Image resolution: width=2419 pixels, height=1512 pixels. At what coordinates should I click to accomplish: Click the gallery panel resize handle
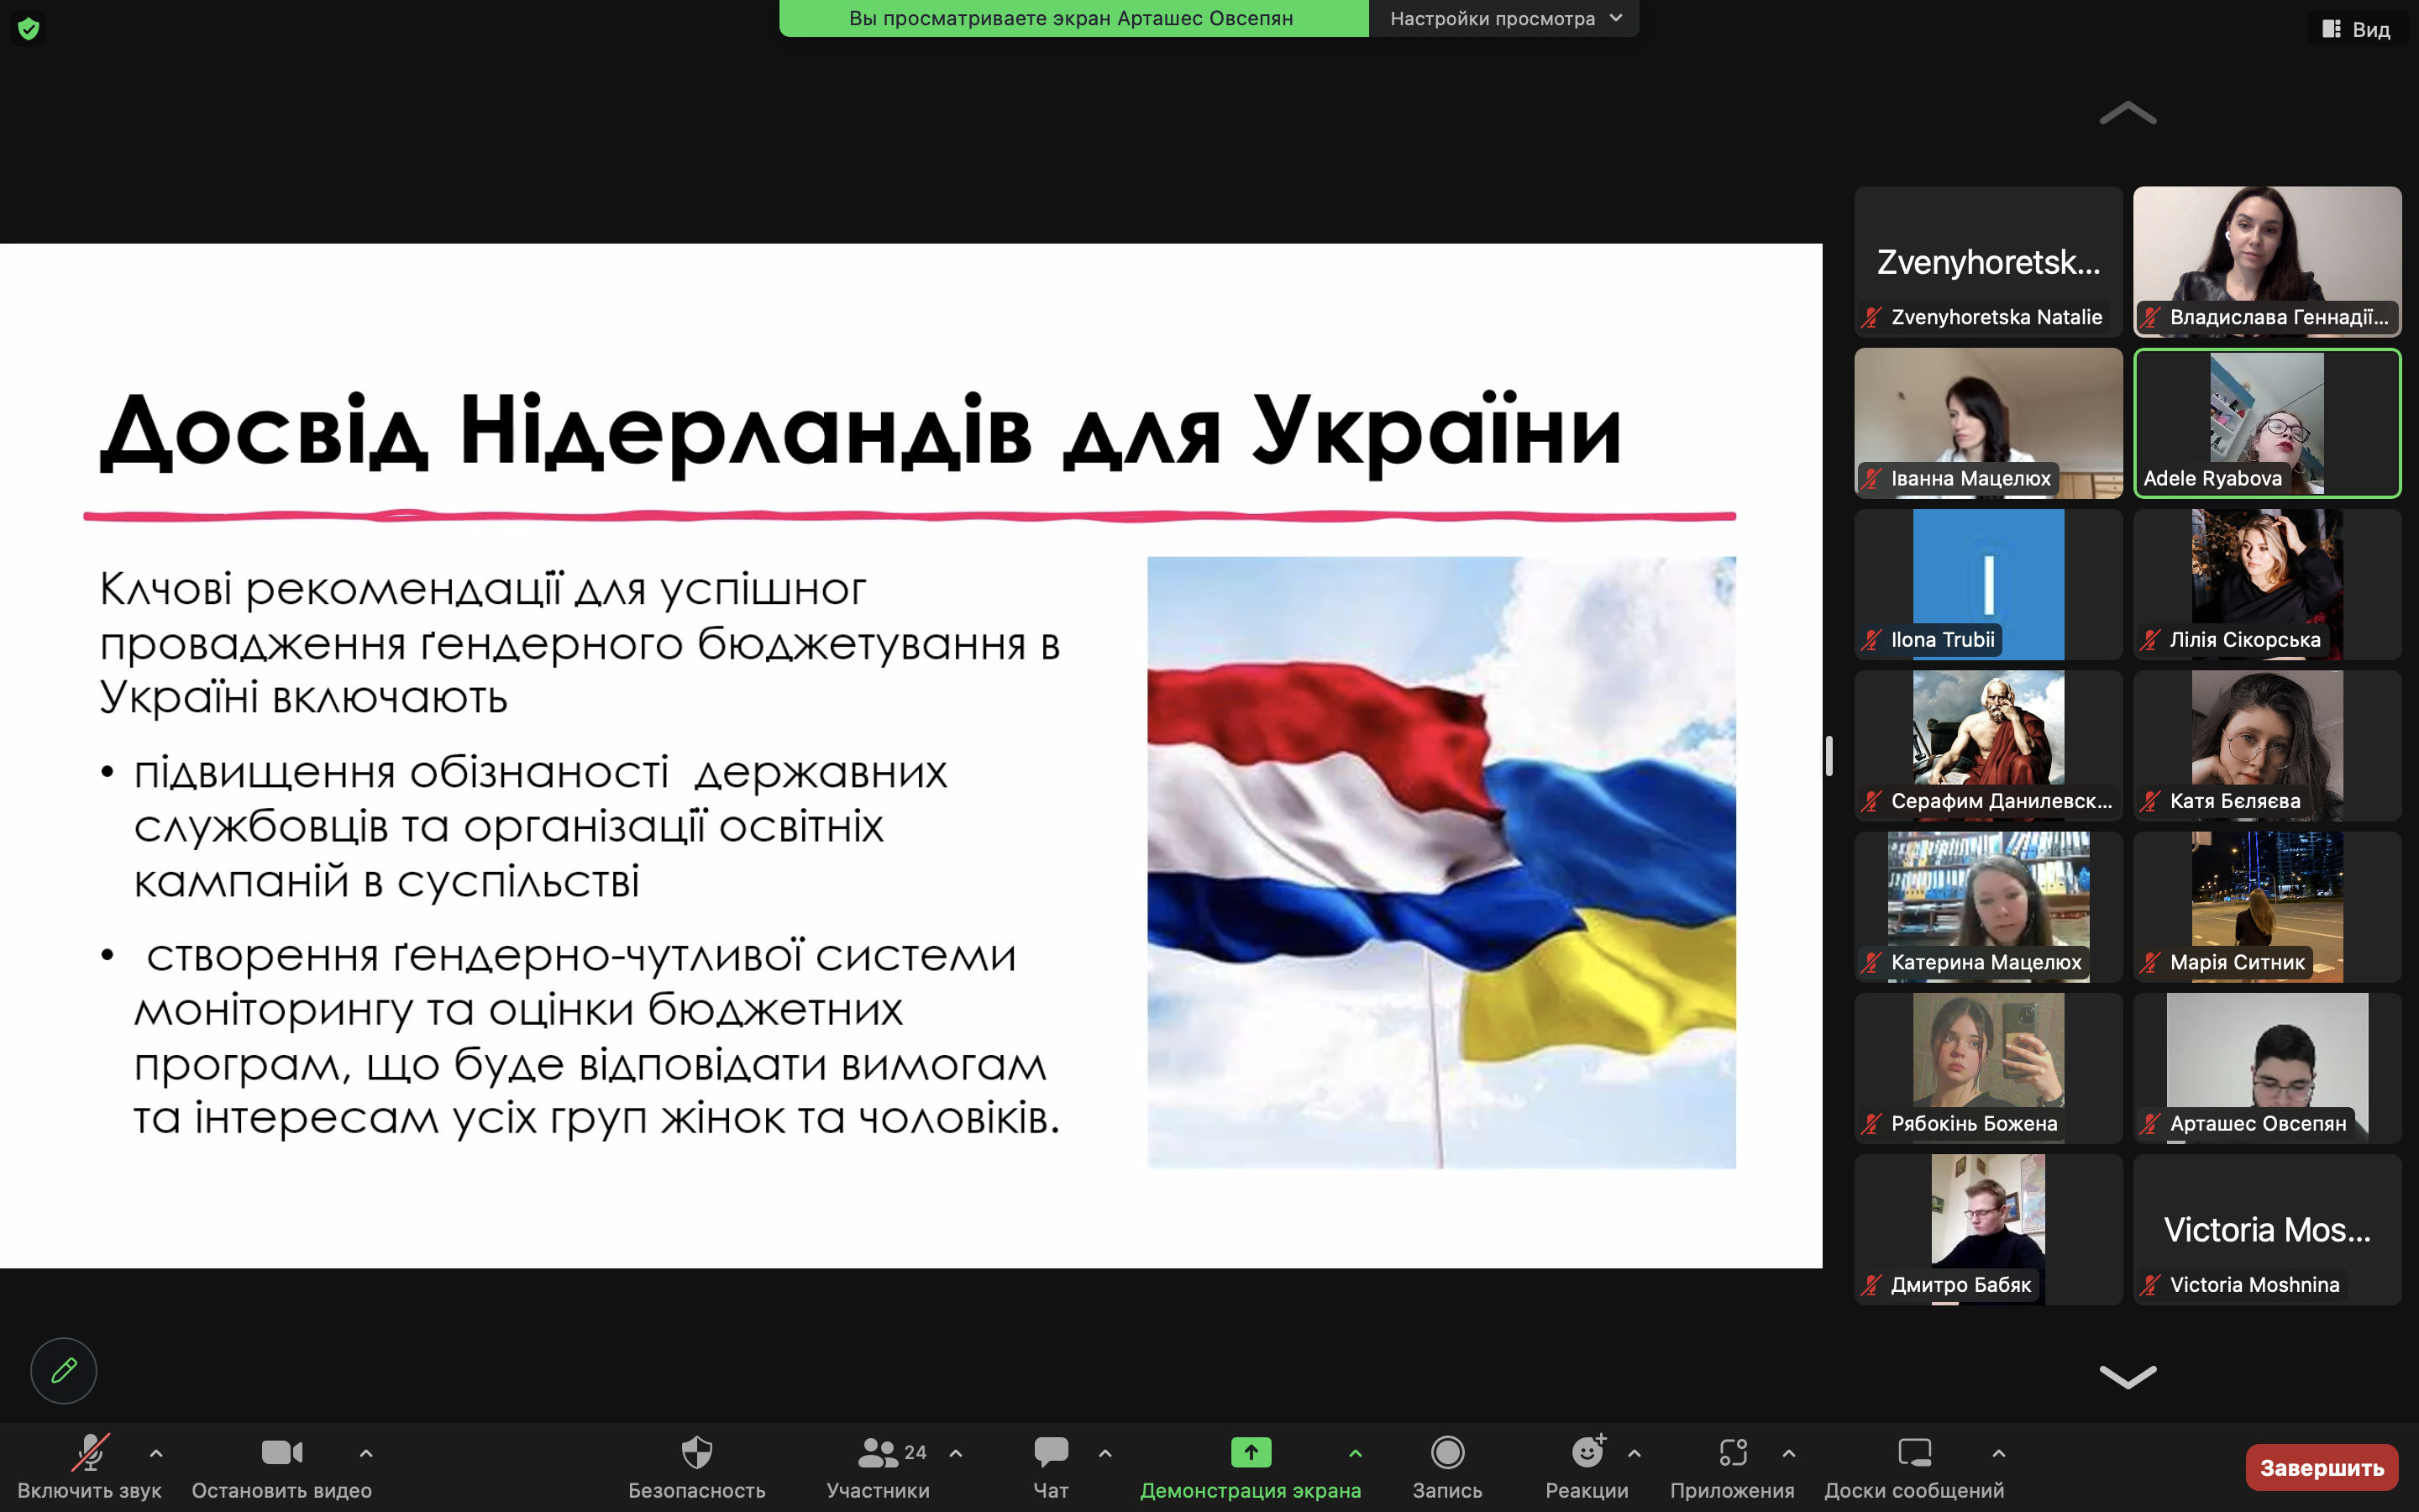[1829, 756]
